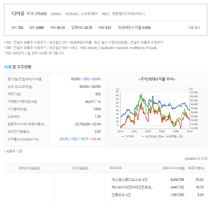Screen dimensions: 210x203
Task: Click the KOSDAQ (좌) chart legend entry
Action: pyautogui.click(x=152, y=136)
